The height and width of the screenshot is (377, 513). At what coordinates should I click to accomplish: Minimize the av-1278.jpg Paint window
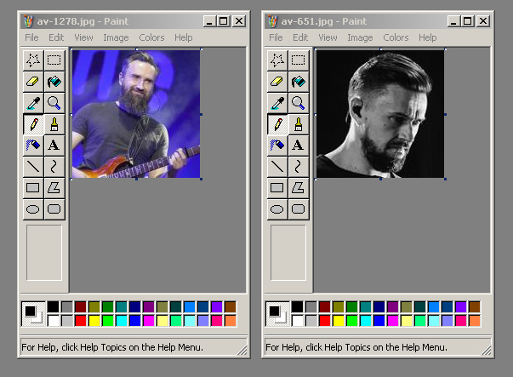click(x=209, y=21)
